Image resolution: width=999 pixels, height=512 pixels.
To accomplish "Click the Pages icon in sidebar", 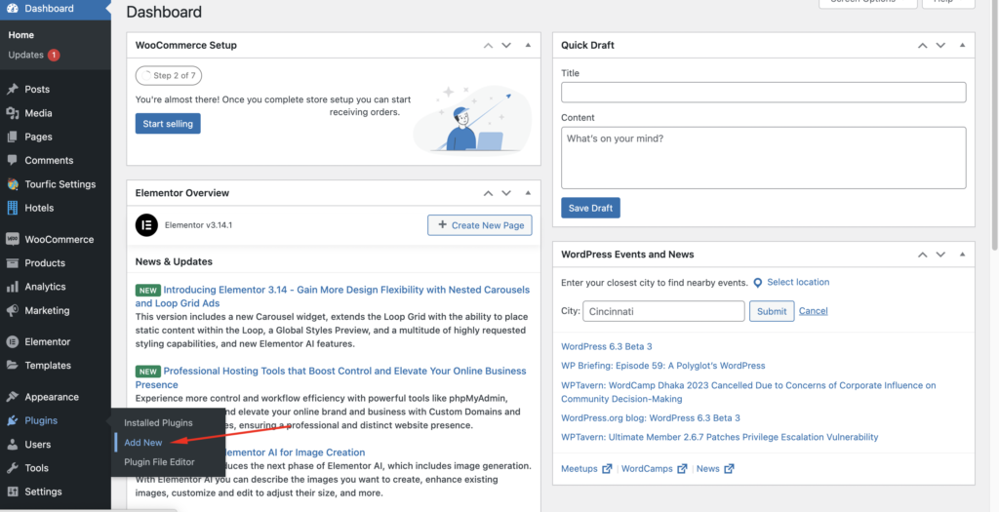I will point(12,137).
